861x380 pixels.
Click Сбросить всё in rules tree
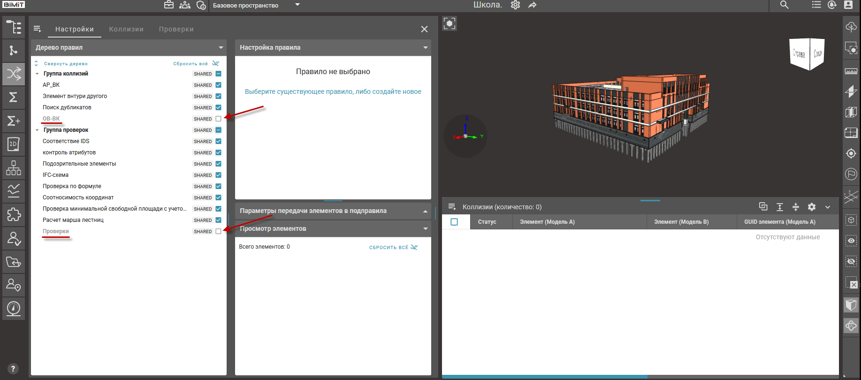click(190, 64)
